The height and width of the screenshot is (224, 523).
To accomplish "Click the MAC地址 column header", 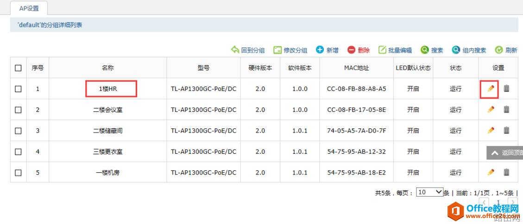I will (357, 68).
